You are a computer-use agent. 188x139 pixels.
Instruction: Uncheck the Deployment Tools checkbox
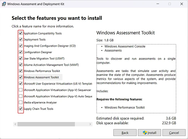click(x=21, y=39)
